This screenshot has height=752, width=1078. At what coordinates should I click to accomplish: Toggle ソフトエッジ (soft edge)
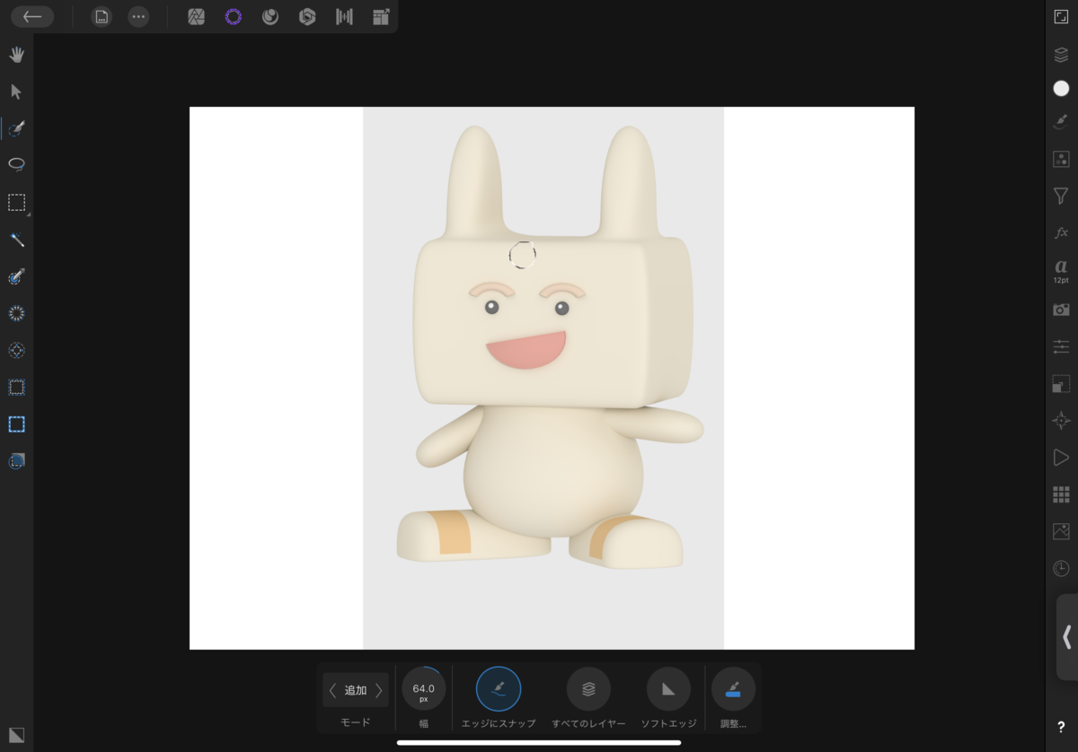point(668,689)
